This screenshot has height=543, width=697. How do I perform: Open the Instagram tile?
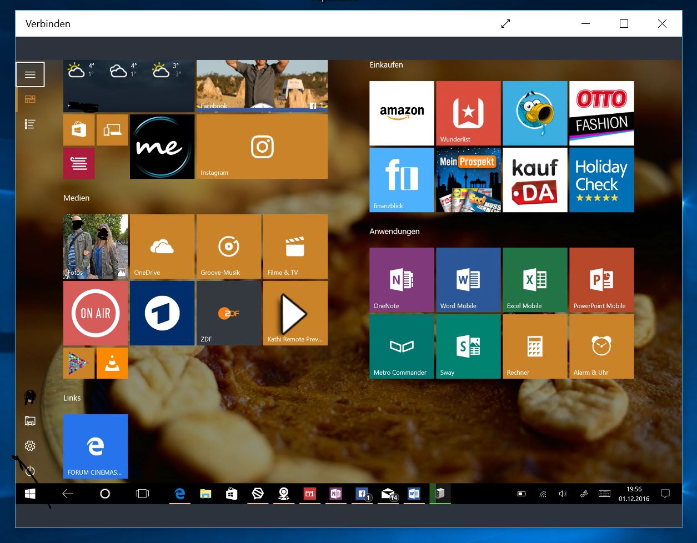pos(262,147)
